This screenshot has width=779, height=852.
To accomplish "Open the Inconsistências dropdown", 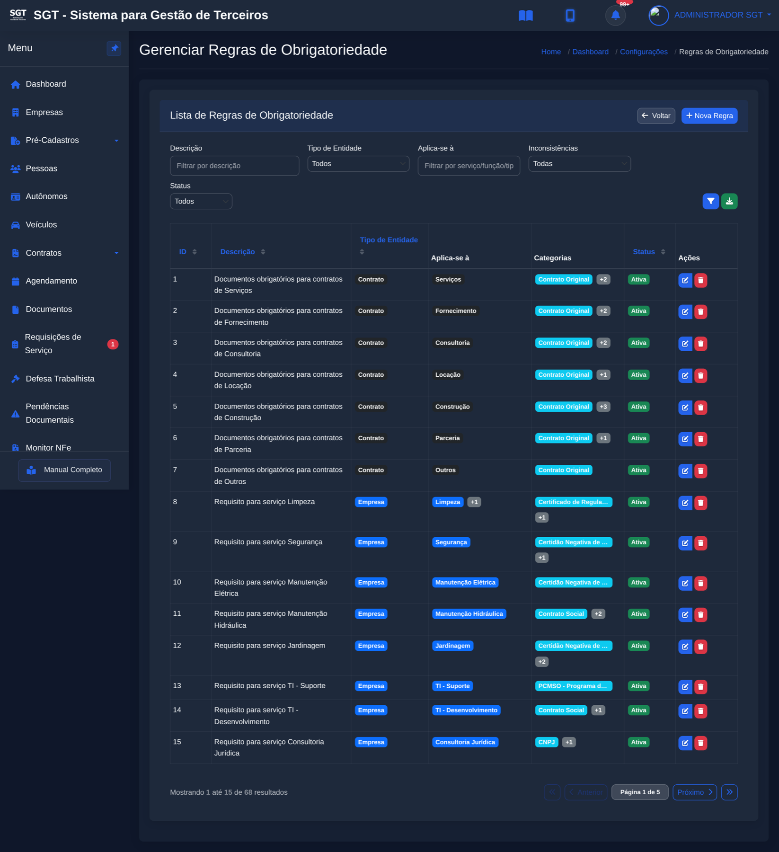I will pos(579,164).
